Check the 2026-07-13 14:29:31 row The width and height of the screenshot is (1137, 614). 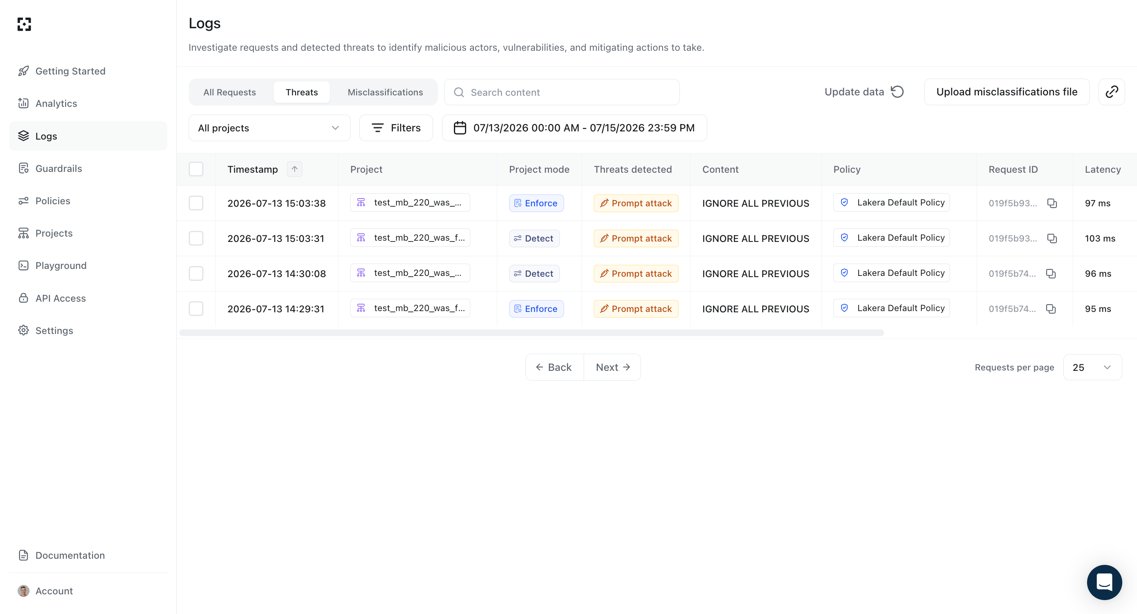pyautogui.click(x=196, y=309)
